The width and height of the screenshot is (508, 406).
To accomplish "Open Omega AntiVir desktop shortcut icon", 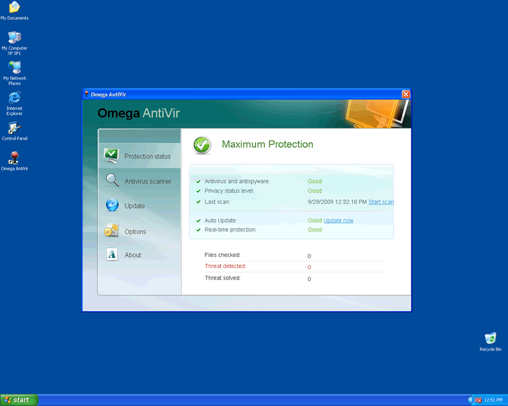I will click(14, 158).
